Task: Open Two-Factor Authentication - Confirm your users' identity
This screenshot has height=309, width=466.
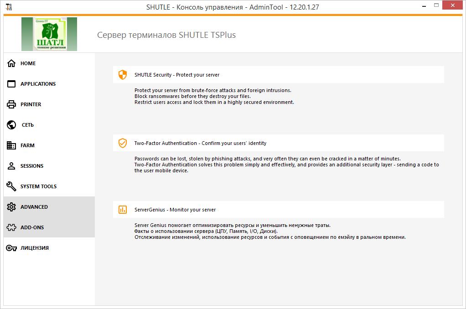Action: point(279,143)
